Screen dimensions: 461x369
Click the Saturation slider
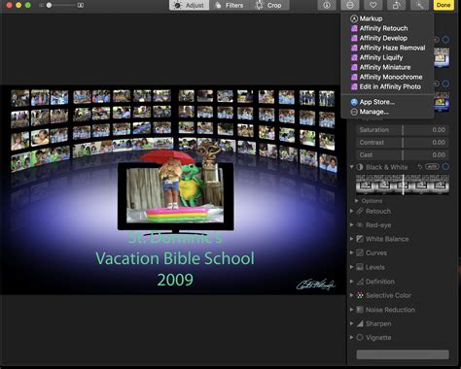tap(403, 130)
